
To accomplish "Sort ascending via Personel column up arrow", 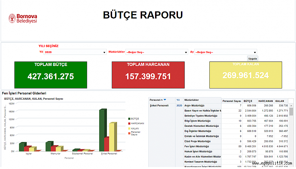I will 162,100.
